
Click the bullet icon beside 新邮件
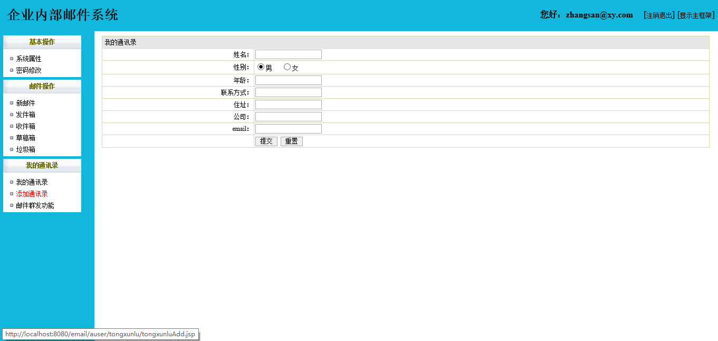[x=12, y=103]
